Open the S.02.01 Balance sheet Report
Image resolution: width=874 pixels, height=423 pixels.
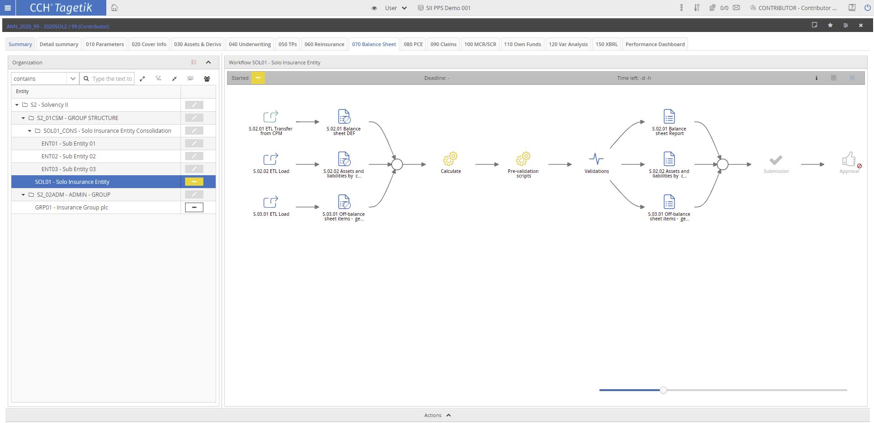click(x=669, y=117)
